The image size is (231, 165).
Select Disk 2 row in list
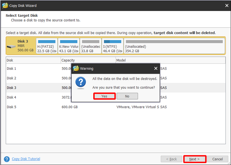pos(116,78)
